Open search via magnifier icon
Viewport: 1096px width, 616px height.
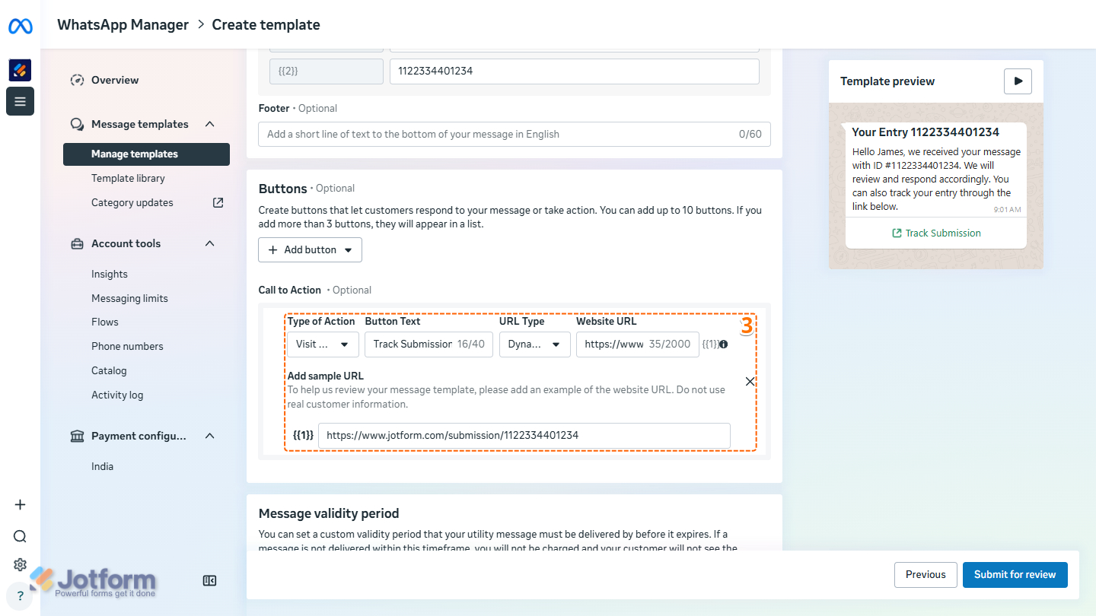coord(20,536)
